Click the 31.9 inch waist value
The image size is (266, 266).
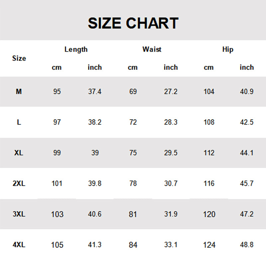[171, 214]
